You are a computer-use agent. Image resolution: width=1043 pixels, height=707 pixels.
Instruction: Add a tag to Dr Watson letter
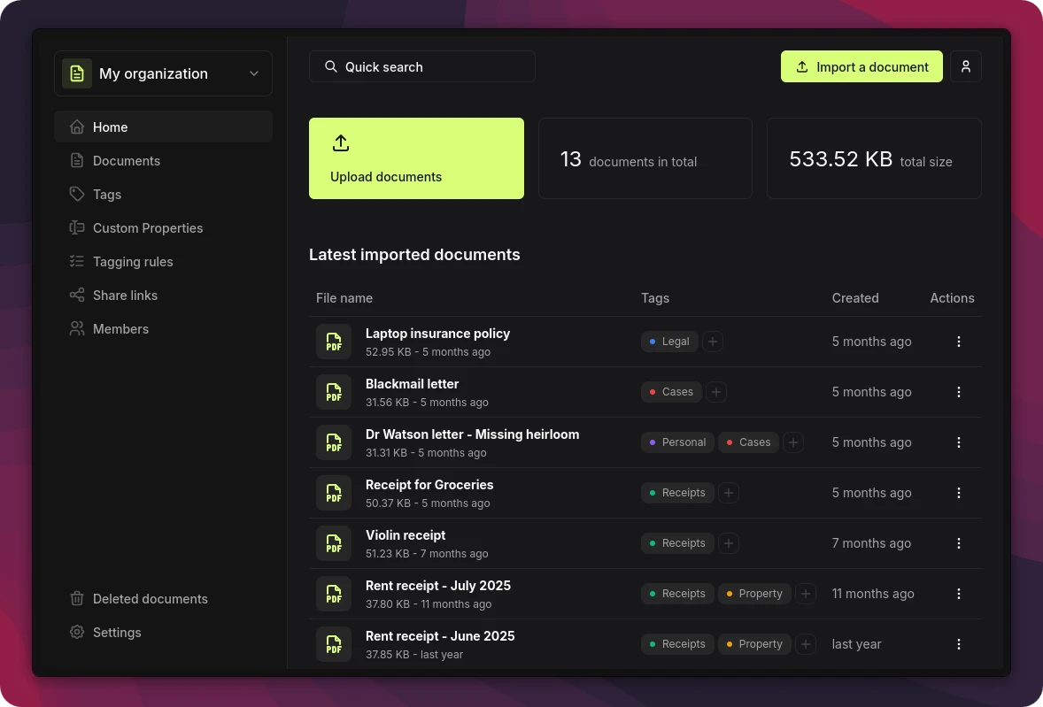tap(793, 442)
